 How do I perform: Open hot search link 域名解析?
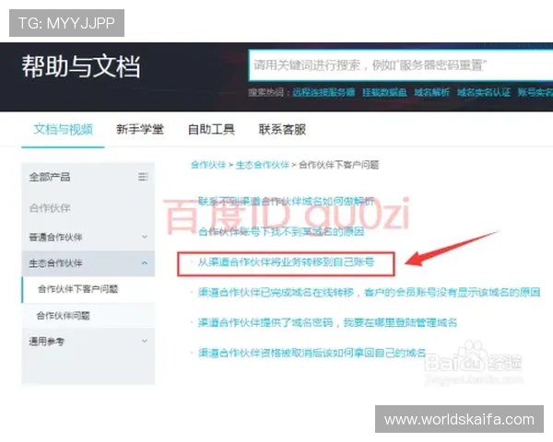coord(432,92)
